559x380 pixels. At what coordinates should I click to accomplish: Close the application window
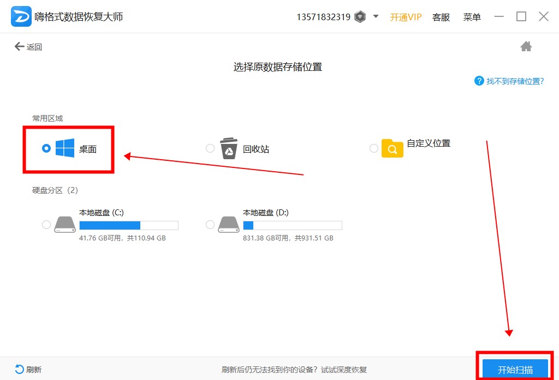point(544,16)
